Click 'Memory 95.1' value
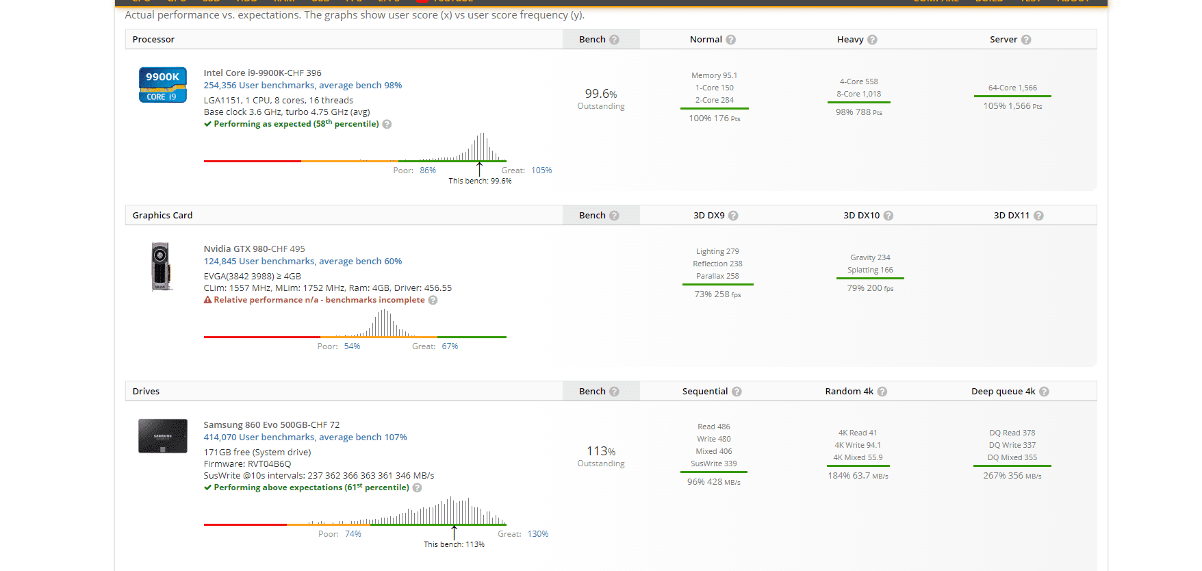The image size is (1202, 571). coord(715,76)
